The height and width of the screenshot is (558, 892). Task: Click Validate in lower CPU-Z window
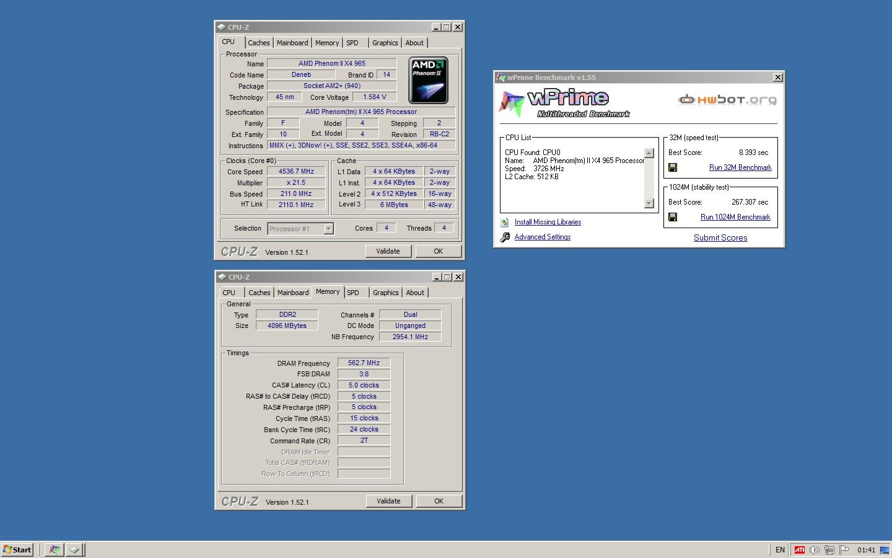388,501
